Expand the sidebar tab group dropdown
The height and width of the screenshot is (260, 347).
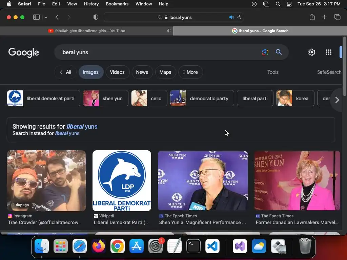(46, 17)
